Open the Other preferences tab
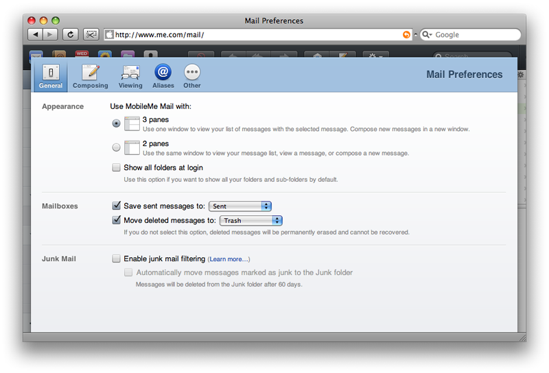The height and width of the screenshot is (373, 549). [192, 77]
